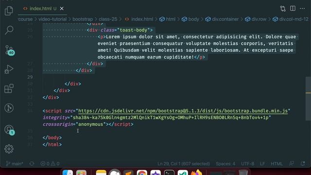311x175 pixels.
Task: Click the 'anonymous' crossorigin value
Action: tap(91, 124)
